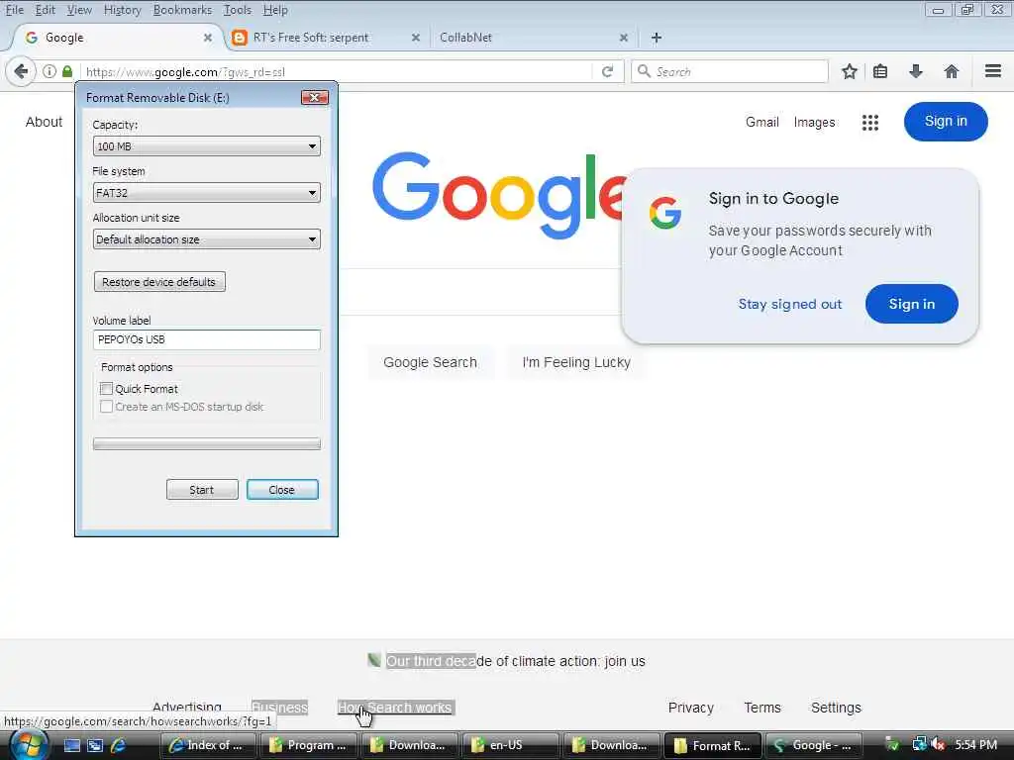The image size is (1014, 760).
Task: Open a new tab with plus icon
Action: pos(657,38)
